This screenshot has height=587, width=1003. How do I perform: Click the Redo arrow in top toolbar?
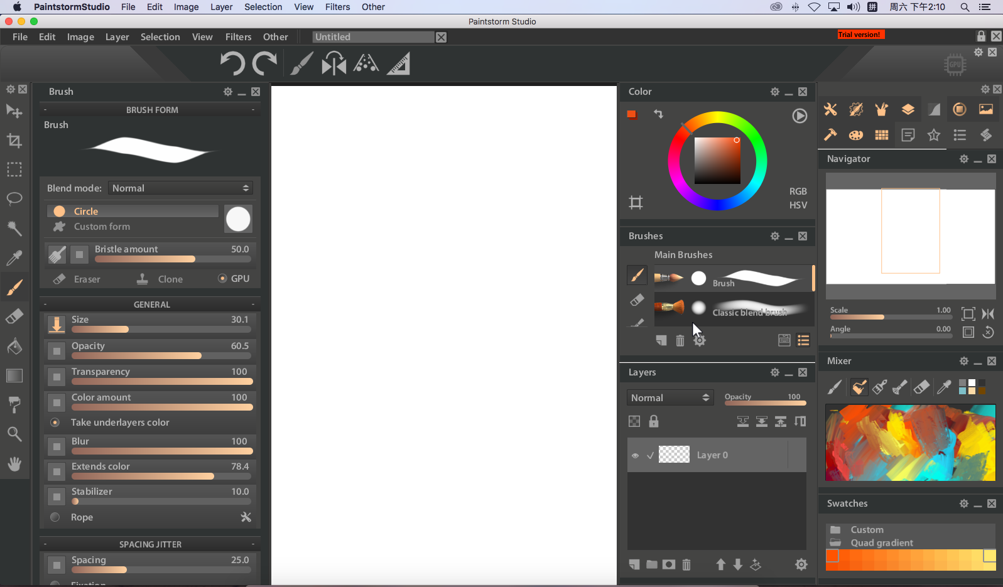click(x=264, y=63)
